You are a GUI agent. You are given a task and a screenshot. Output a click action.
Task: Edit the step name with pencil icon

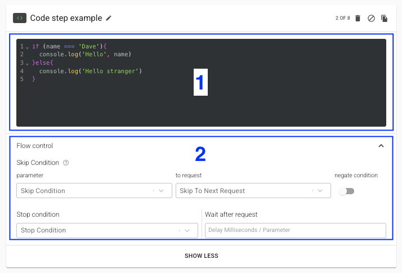(x=109, y=18)
